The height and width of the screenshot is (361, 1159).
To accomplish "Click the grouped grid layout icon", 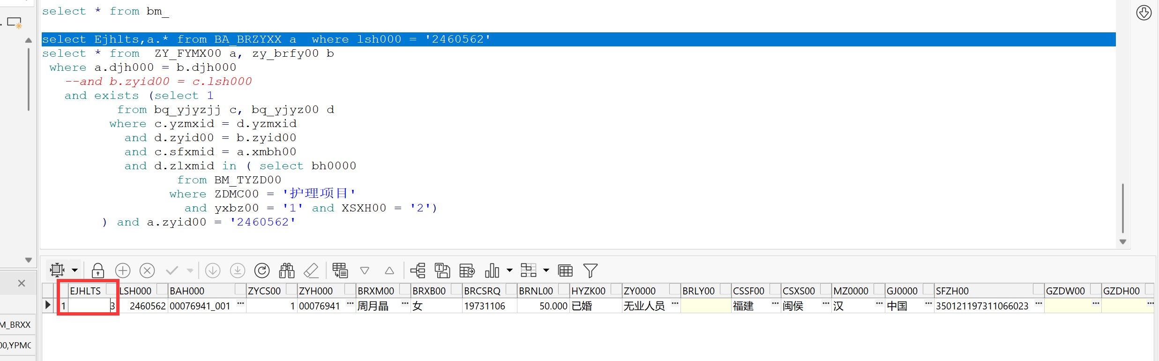I will coord(529,271).
